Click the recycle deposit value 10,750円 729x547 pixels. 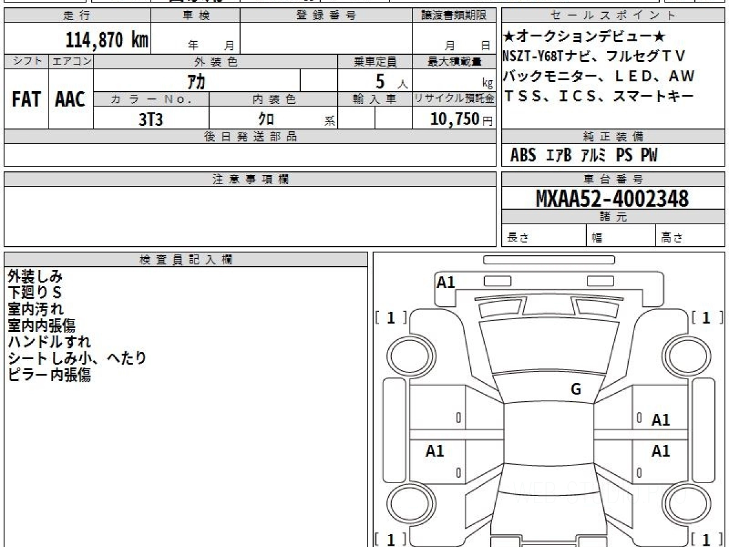[462, 119]
